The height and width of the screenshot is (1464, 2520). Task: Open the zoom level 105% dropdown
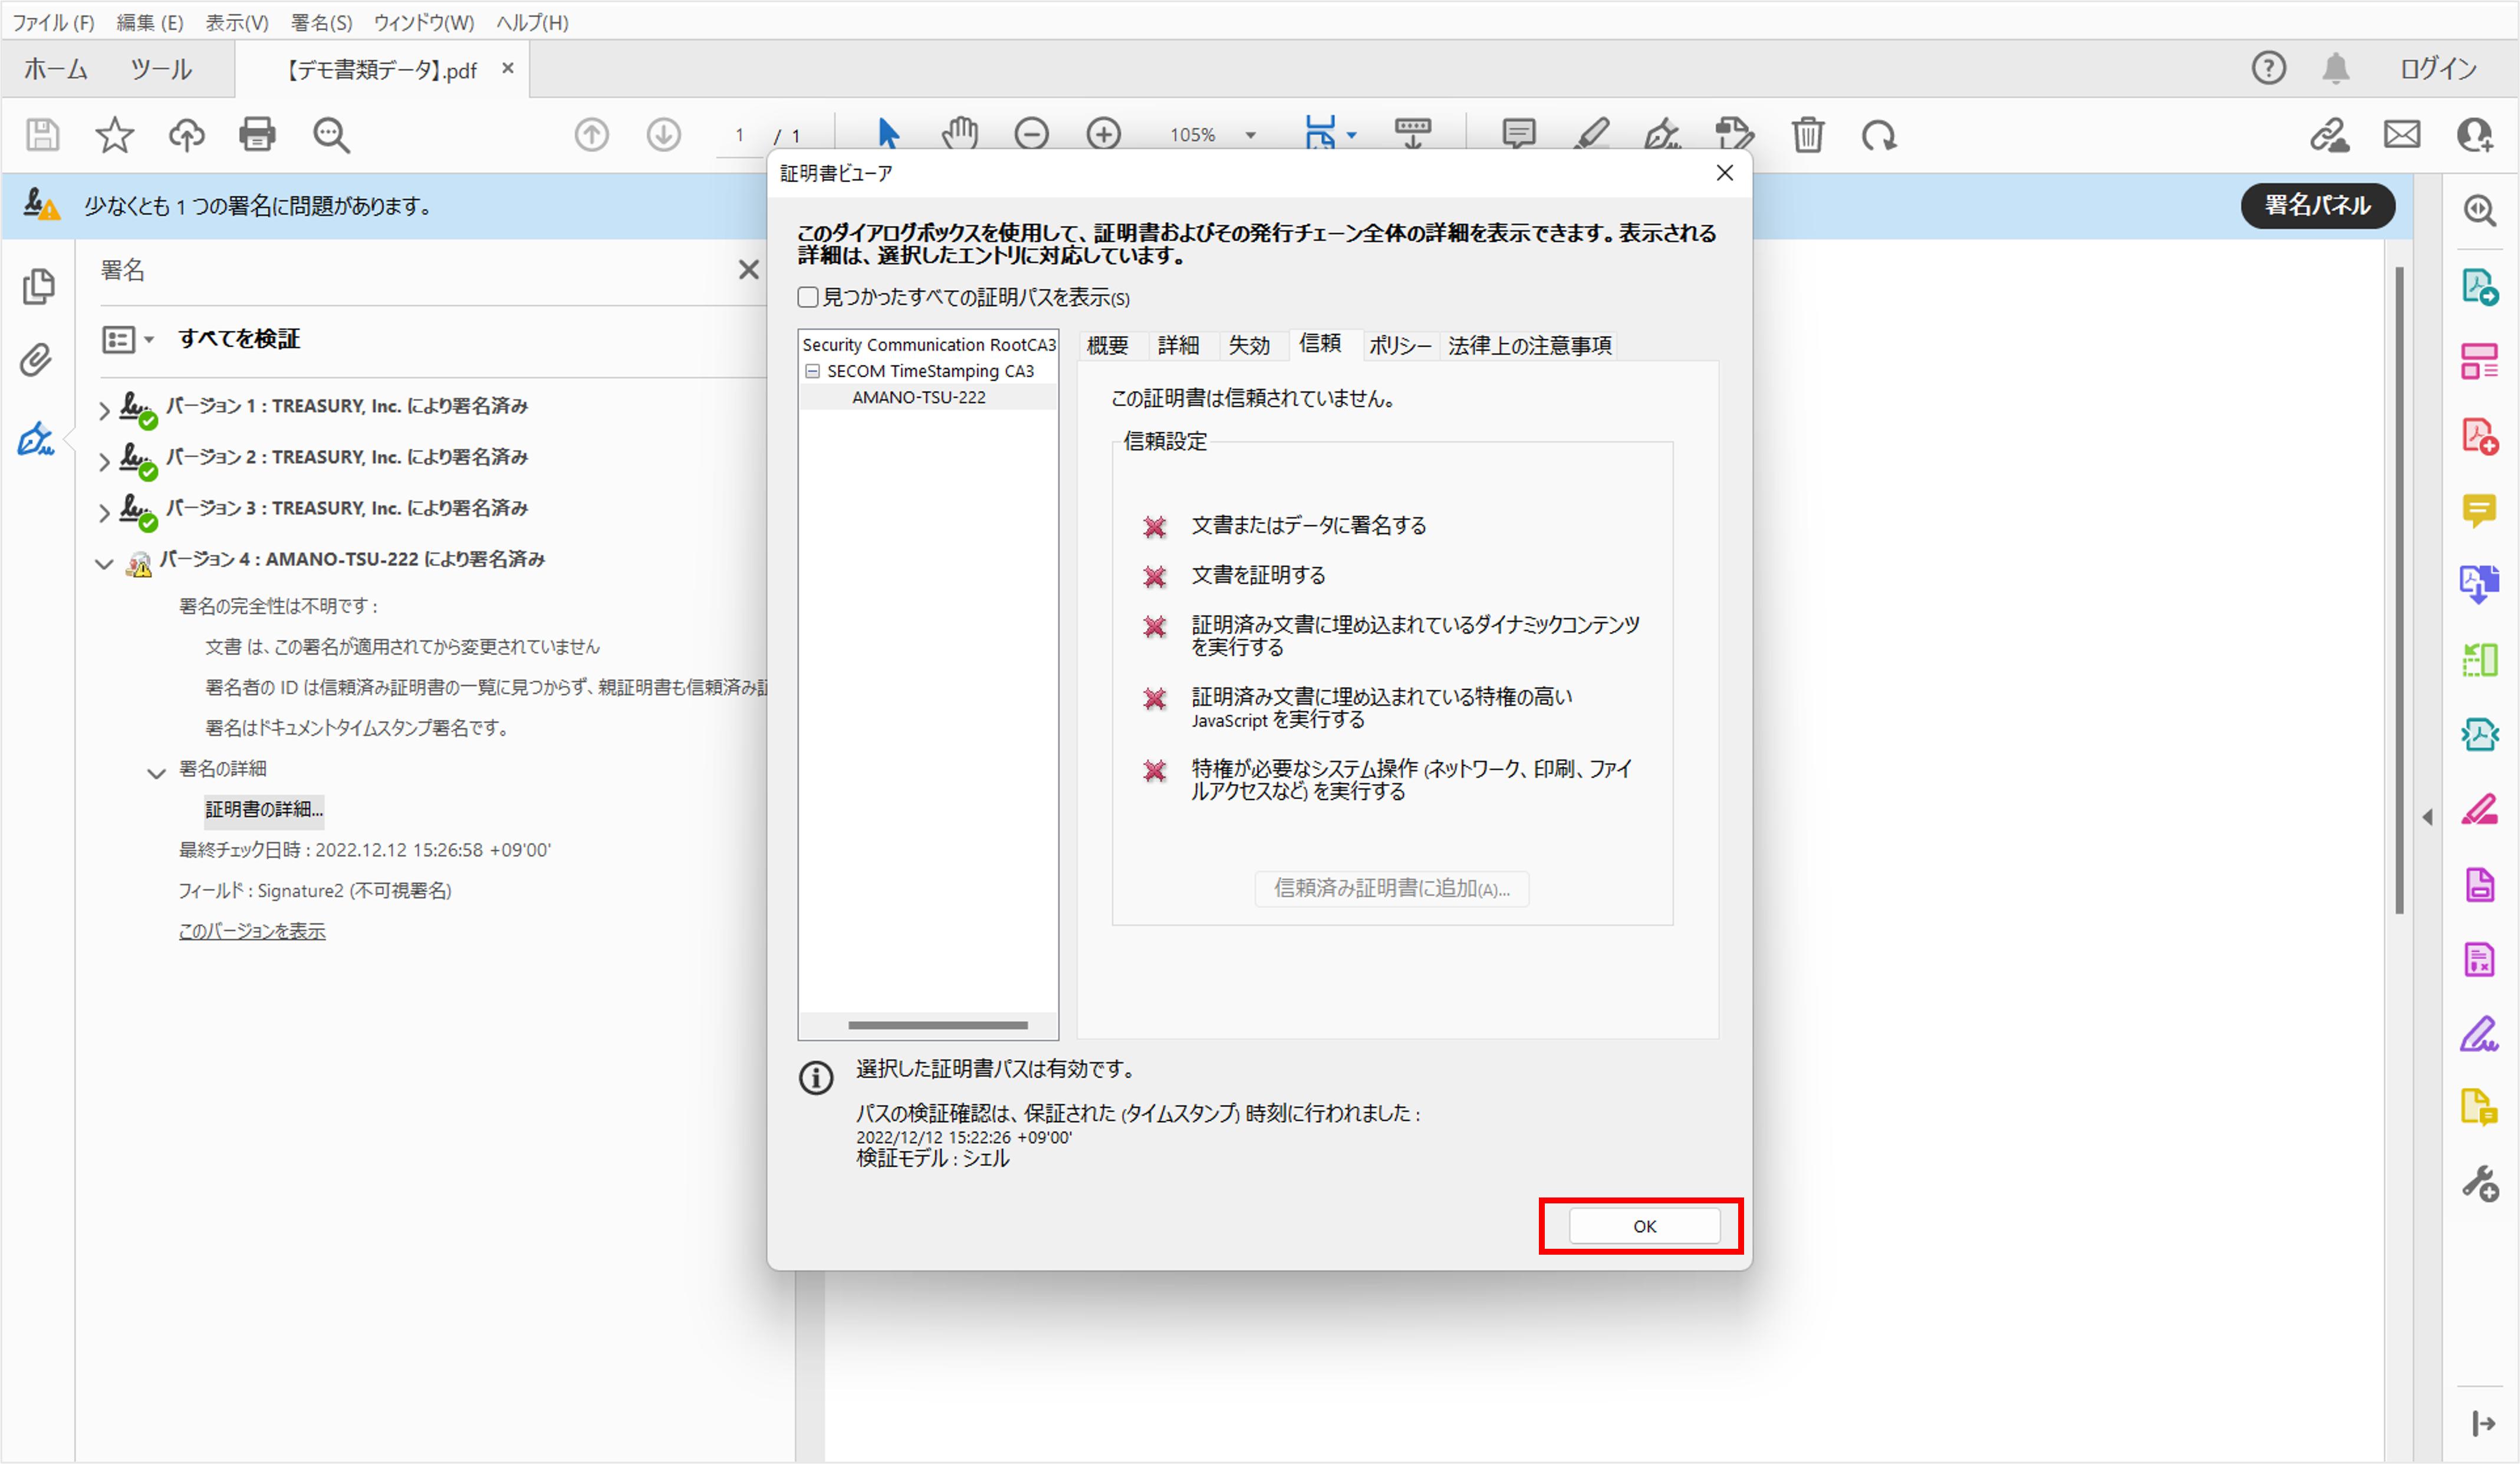(x=1250, y=135)
